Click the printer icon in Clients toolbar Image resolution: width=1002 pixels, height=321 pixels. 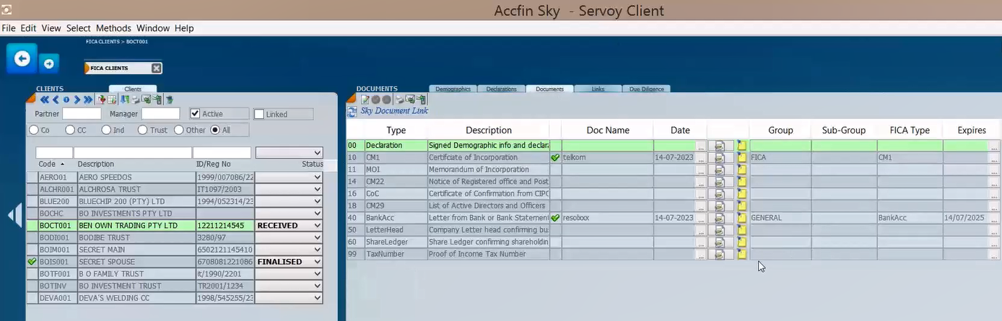pos(136,100)
